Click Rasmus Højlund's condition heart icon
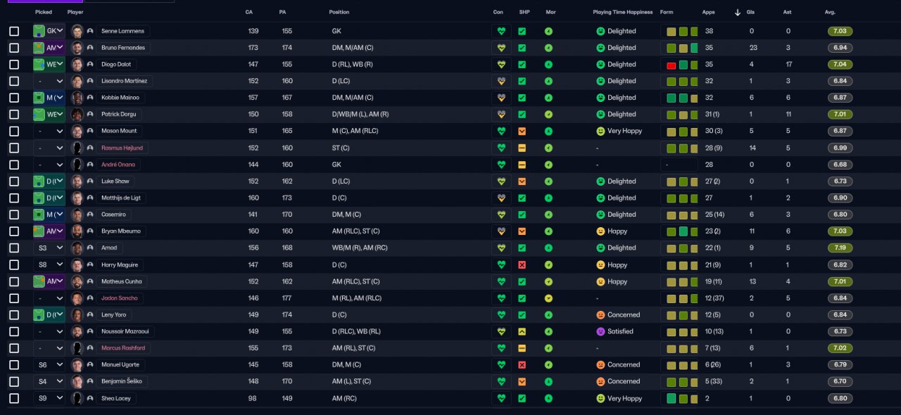This screenshot has width=901, height=415. pyautogui.click(x=501, y=148)
